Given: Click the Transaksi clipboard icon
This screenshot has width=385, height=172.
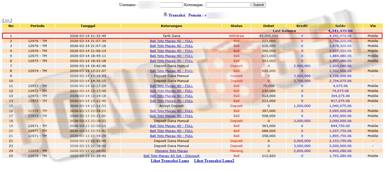Looking at the screenshot, I should (x=165, y=14).
